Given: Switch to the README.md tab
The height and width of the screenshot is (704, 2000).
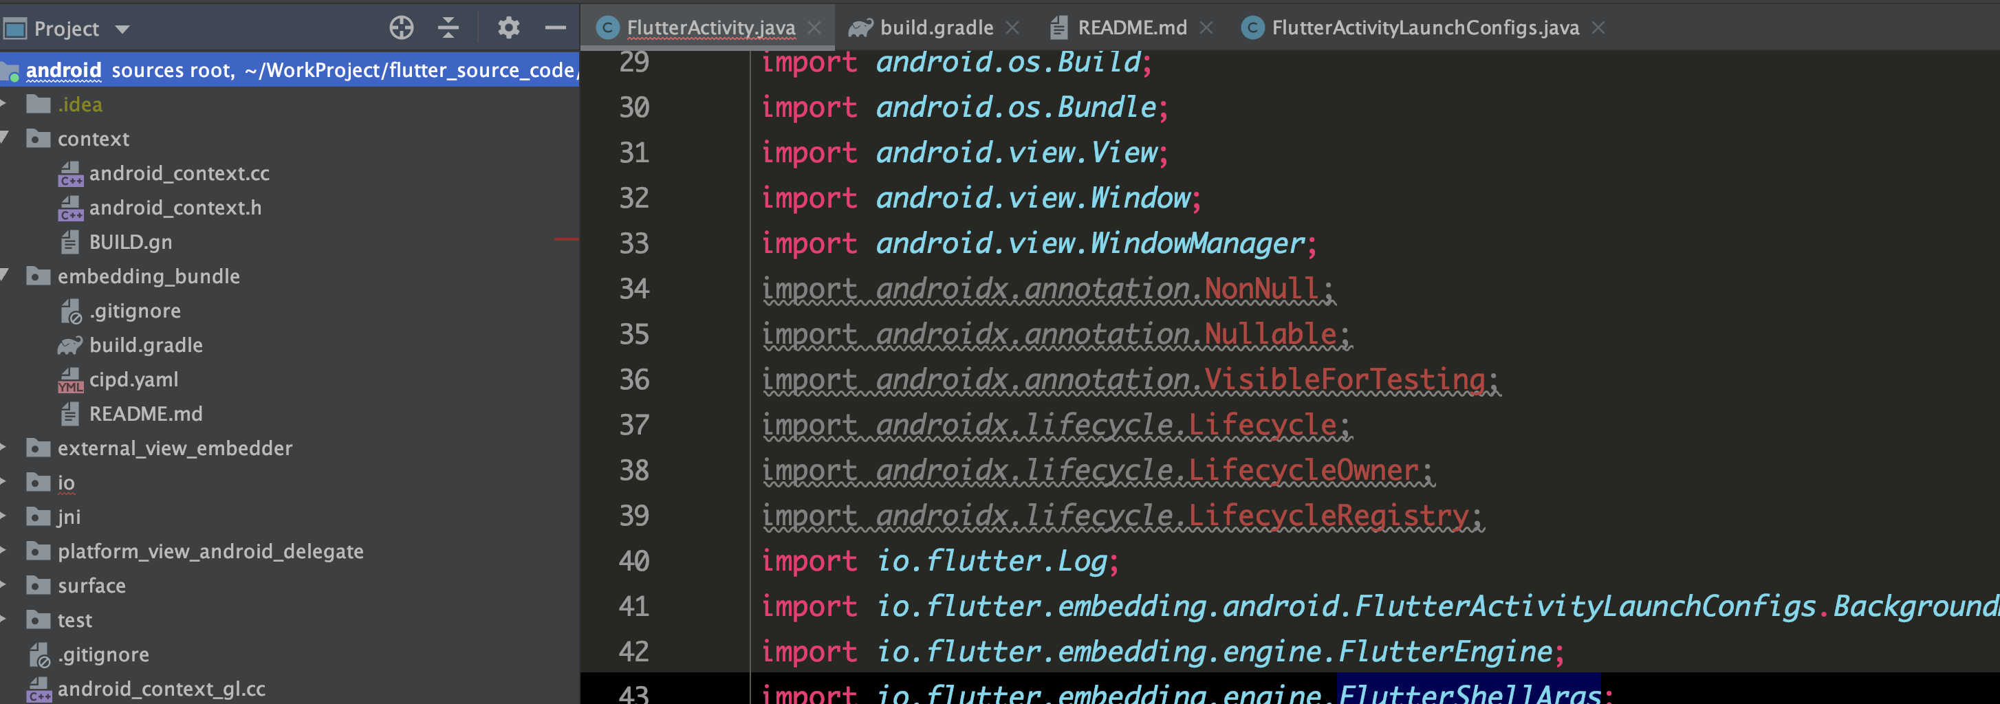Looking at the screenshot, I should tap(1131, 27).
